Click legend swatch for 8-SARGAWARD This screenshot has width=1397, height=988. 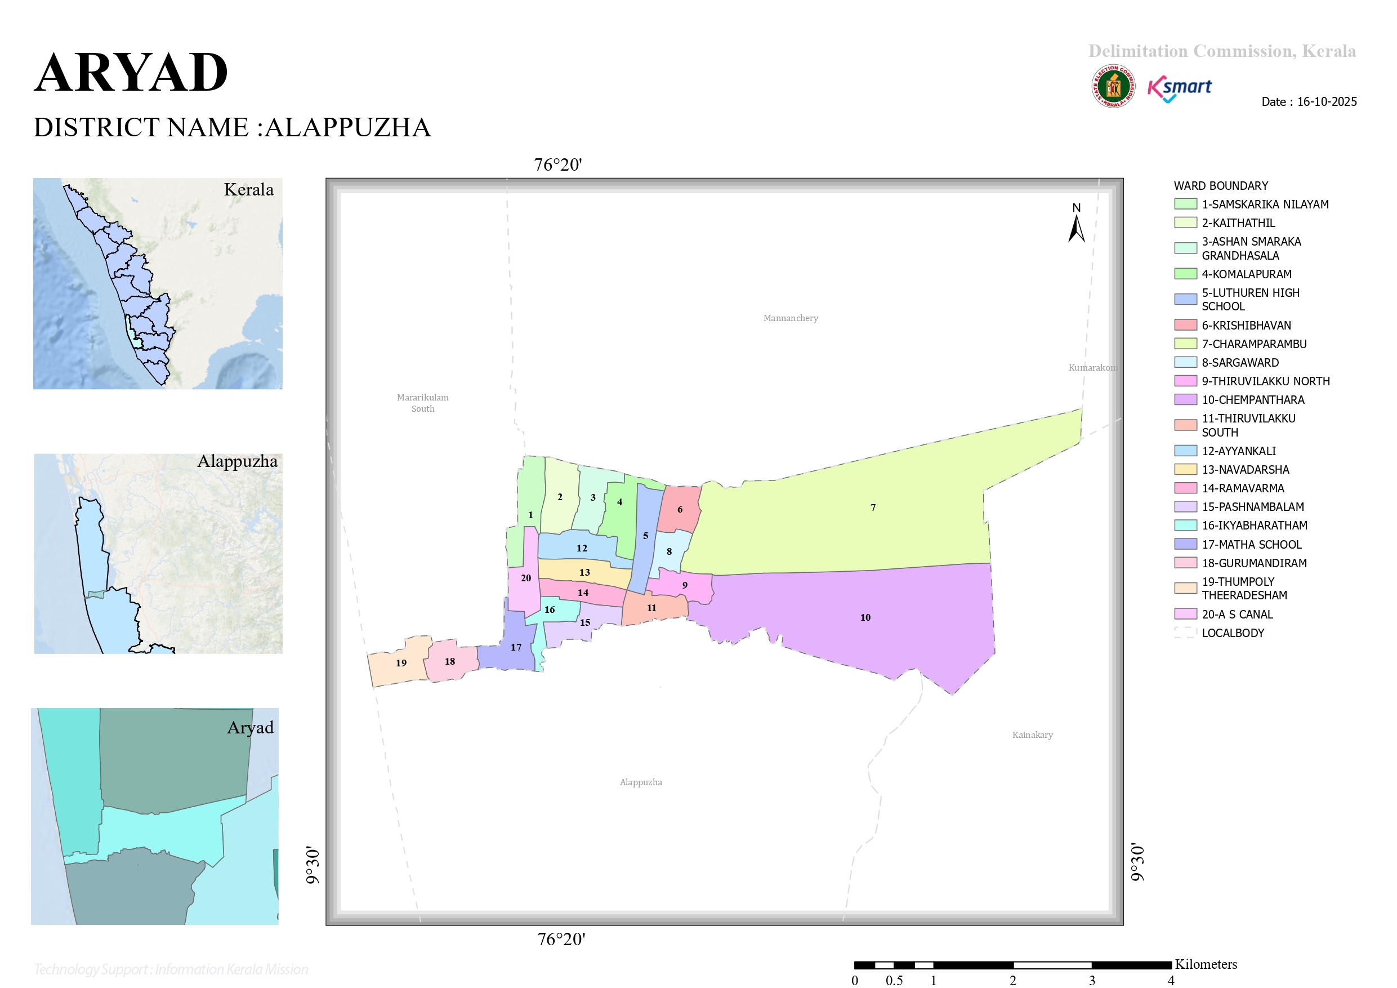(1185, 362)
